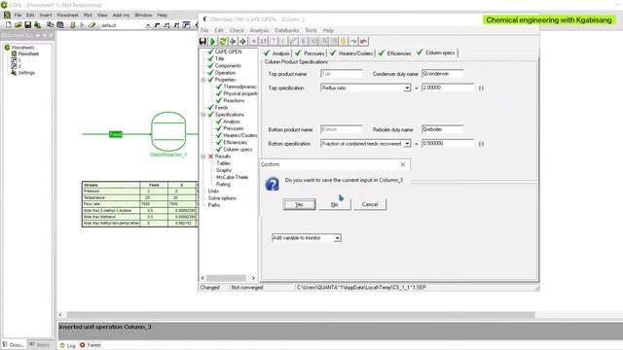Click the up-down arrows icon in ChemSep toolbar
Screen dimensions: 623x350
click(264, 41)
